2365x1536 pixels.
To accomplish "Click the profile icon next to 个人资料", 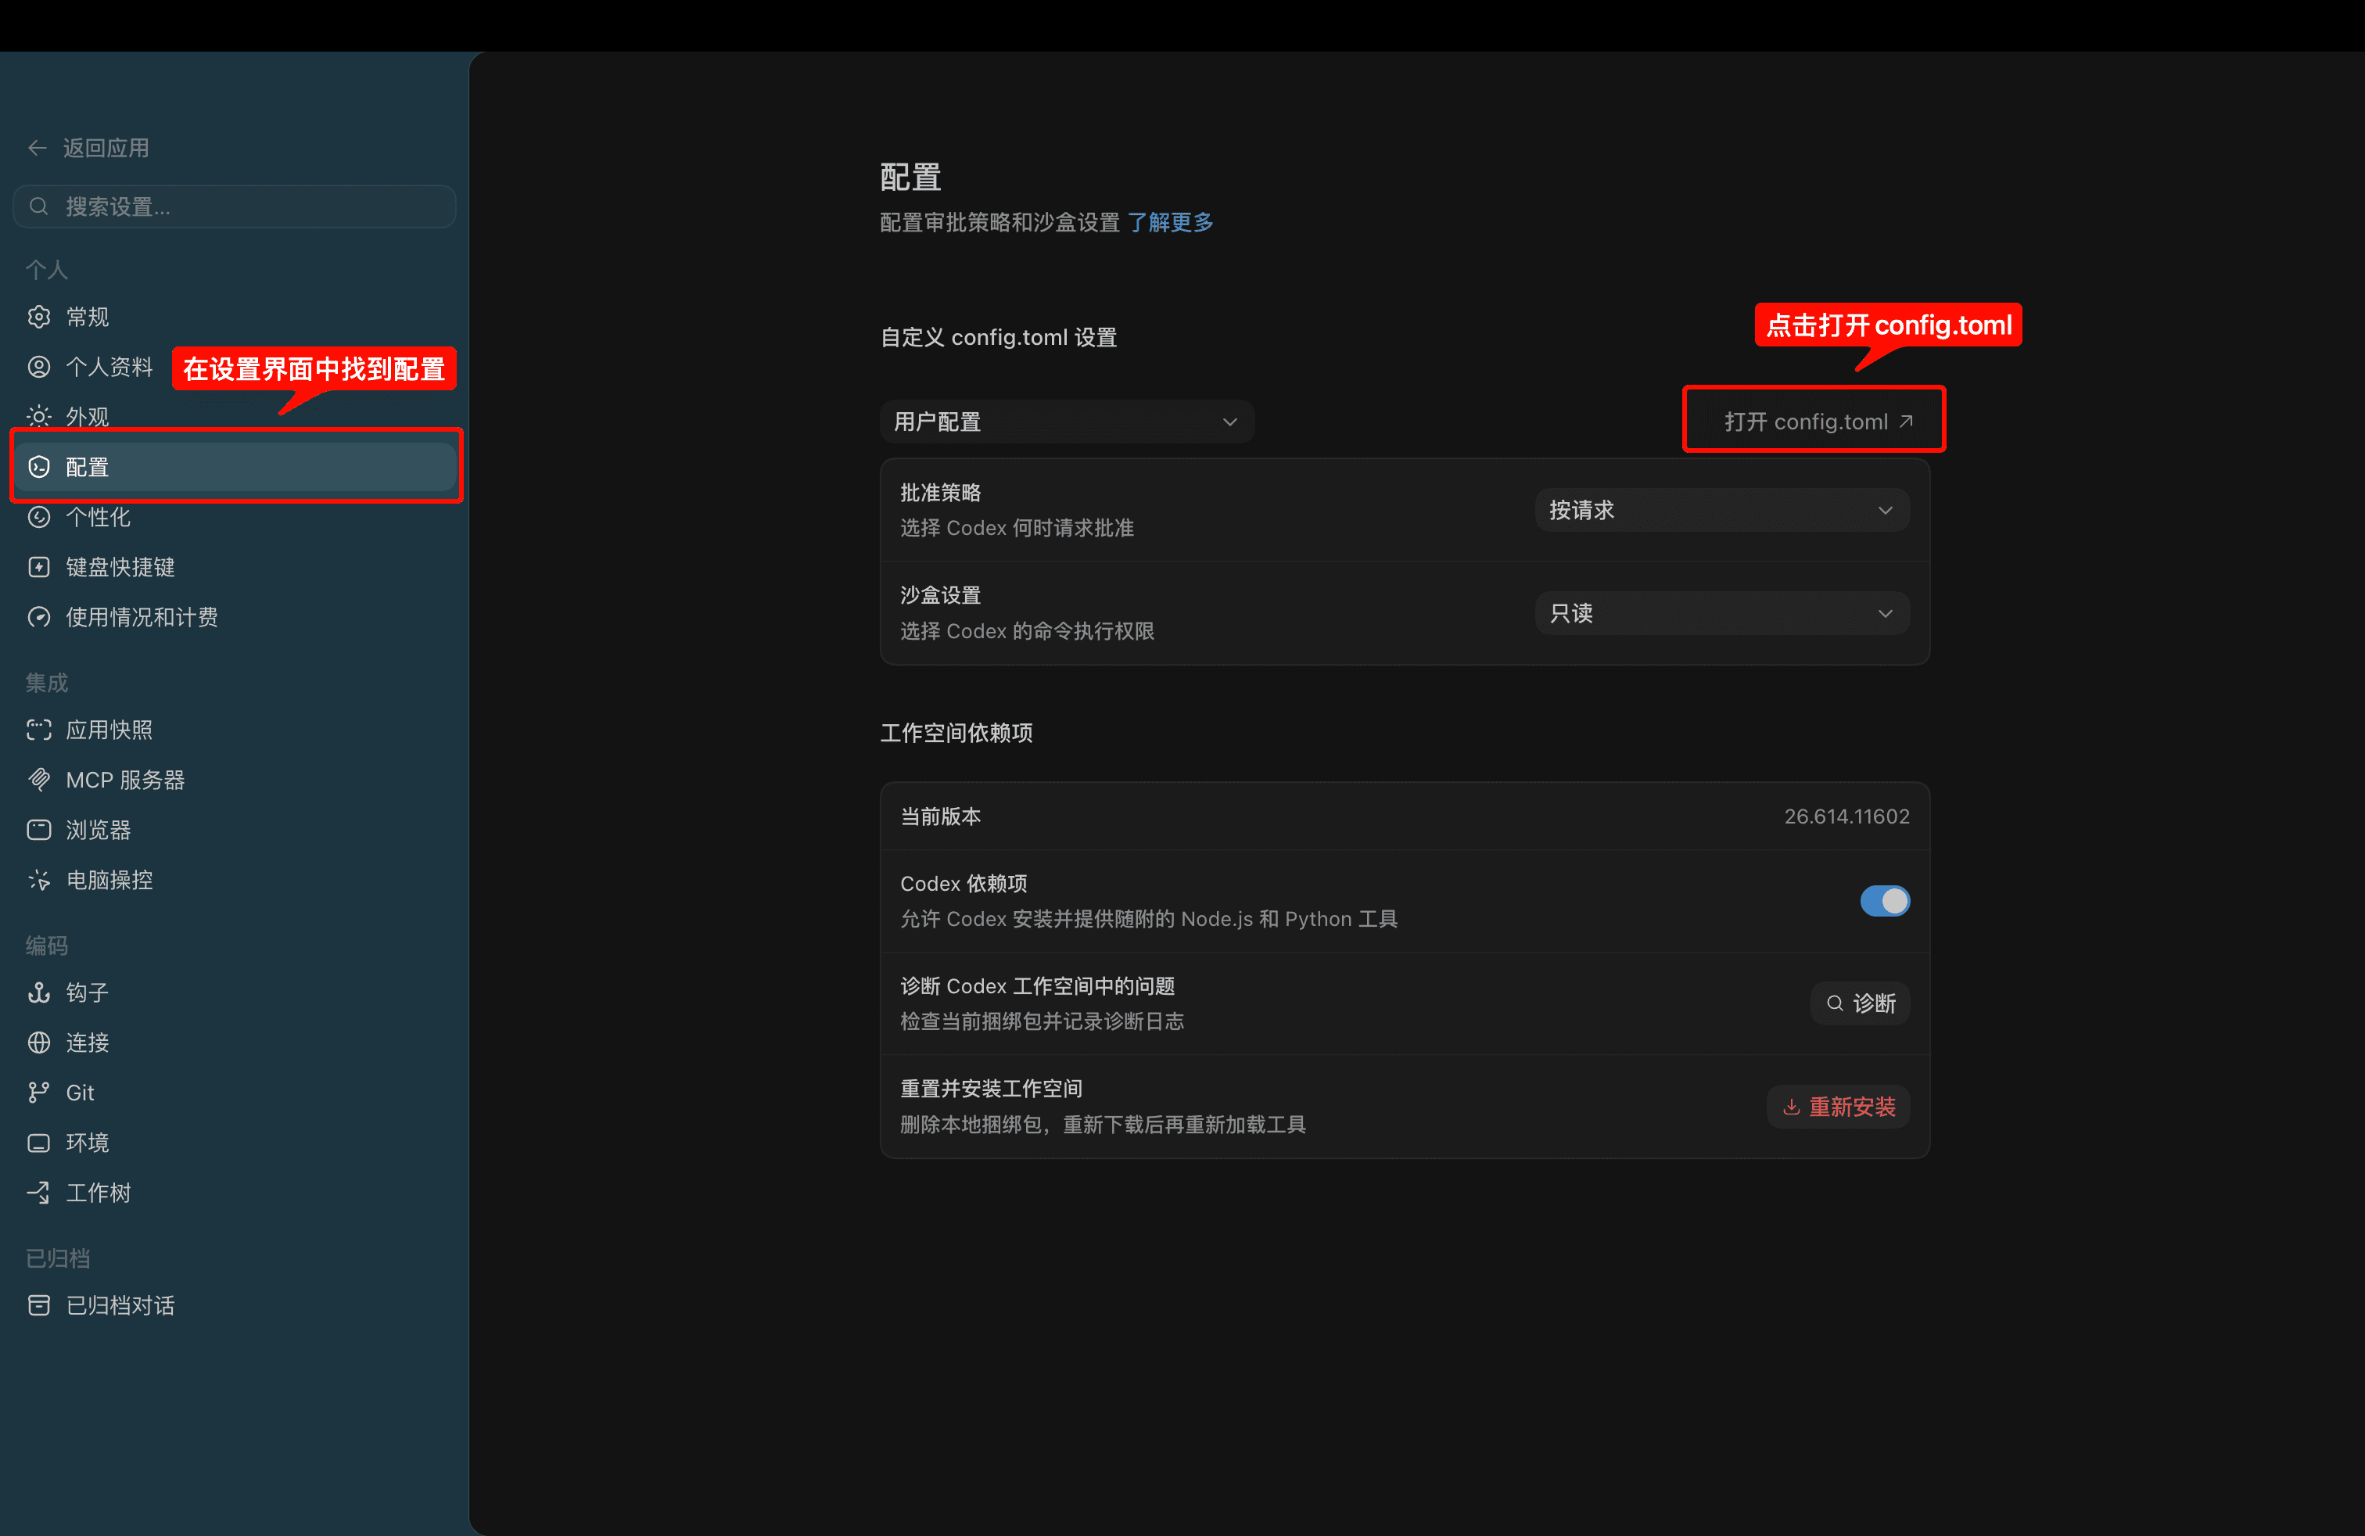I will tap(39, 367).
